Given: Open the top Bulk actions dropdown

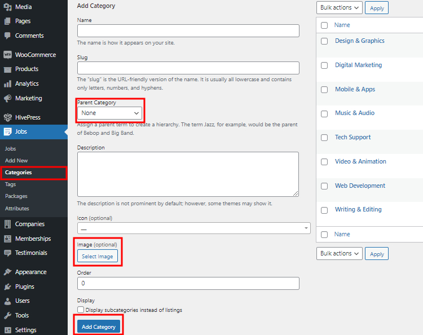Looking at the screenshot, I should point(340,7).
